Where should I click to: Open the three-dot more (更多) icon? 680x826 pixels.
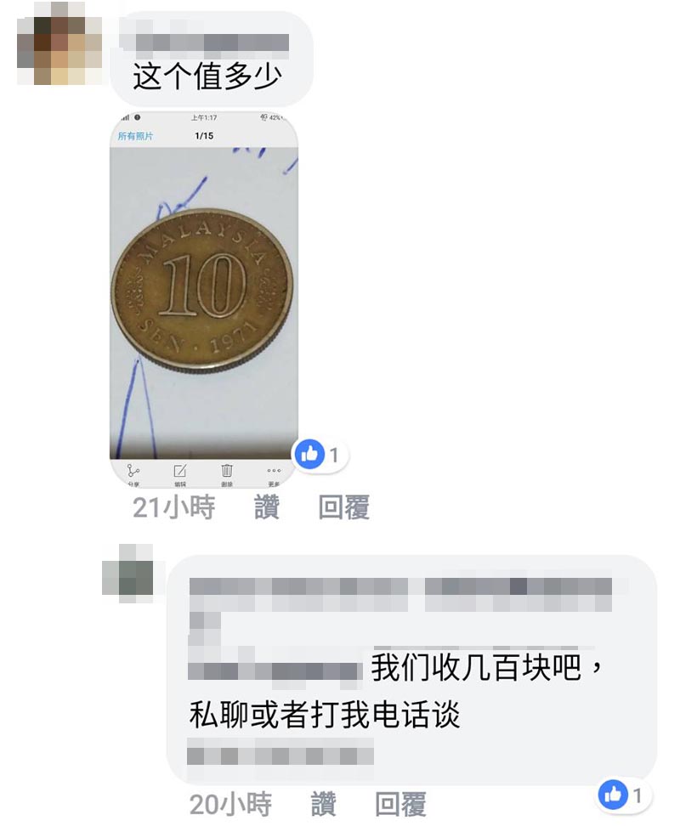[274, 471]
